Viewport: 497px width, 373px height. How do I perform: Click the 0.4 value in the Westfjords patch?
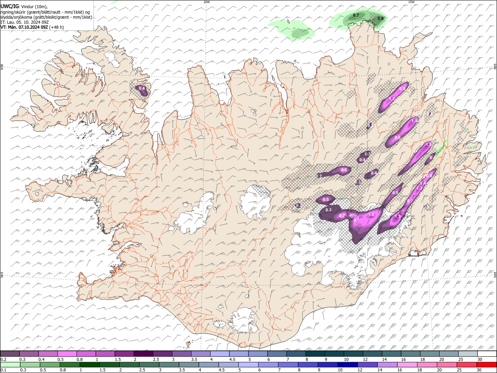(142, 89)
